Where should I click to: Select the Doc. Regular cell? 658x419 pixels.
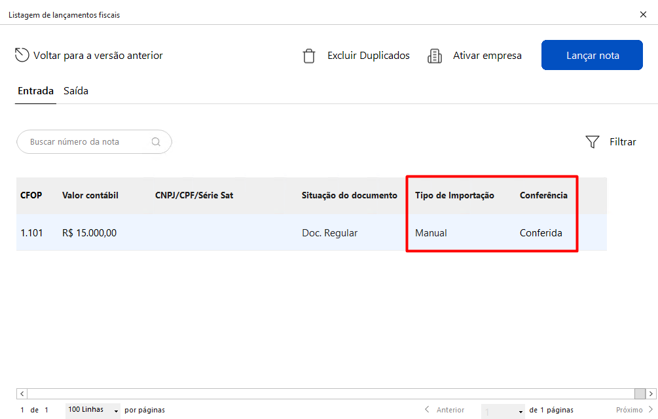click(x=330, y=233)
